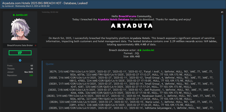Click the Aryaduta logo image

(x=132, y=26)
